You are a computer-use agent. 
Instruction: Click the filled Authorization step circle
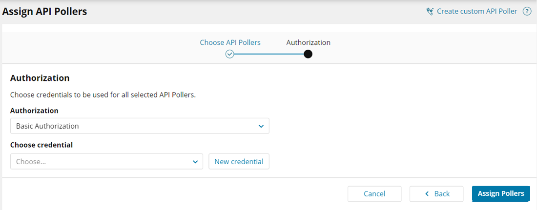[308, 54]
